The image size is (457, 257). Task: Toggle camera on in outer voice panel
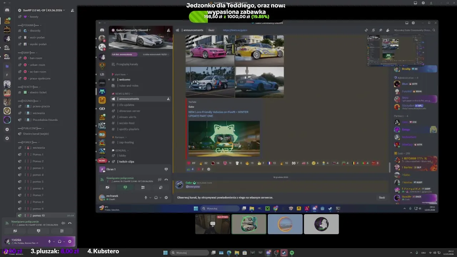coord(15,231)
